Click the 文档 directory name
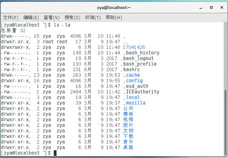This screenshot has width=228, height=158. 128,131
